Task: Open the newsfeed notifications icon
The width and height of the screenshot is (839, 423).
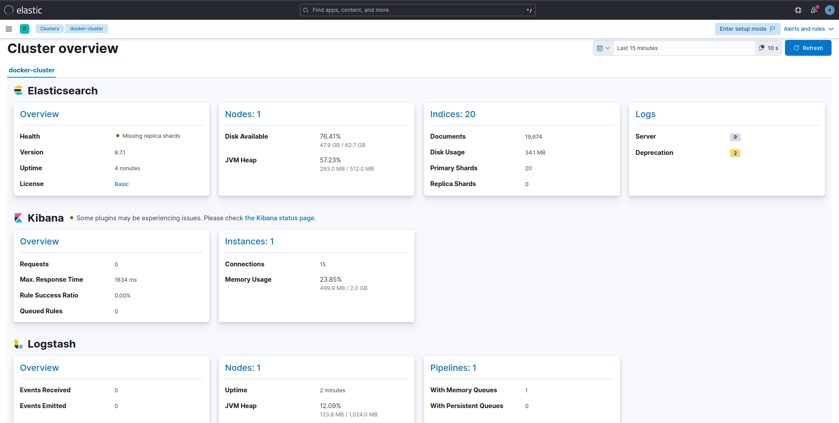Action: click(x=814, y=10)
